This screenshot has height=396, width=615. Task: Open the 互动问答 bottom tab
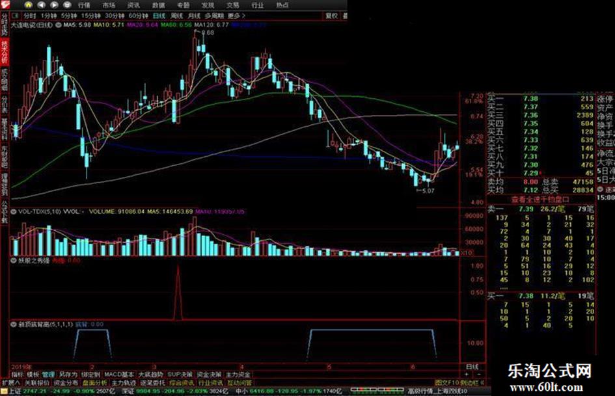pos(239,382)
